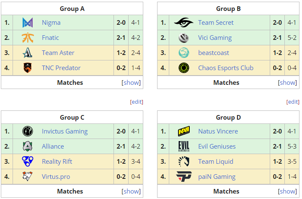Click the Natus Vincere yellow logo
The height and width of the screenshot is (199, 302).
click(x=183, y=131)
